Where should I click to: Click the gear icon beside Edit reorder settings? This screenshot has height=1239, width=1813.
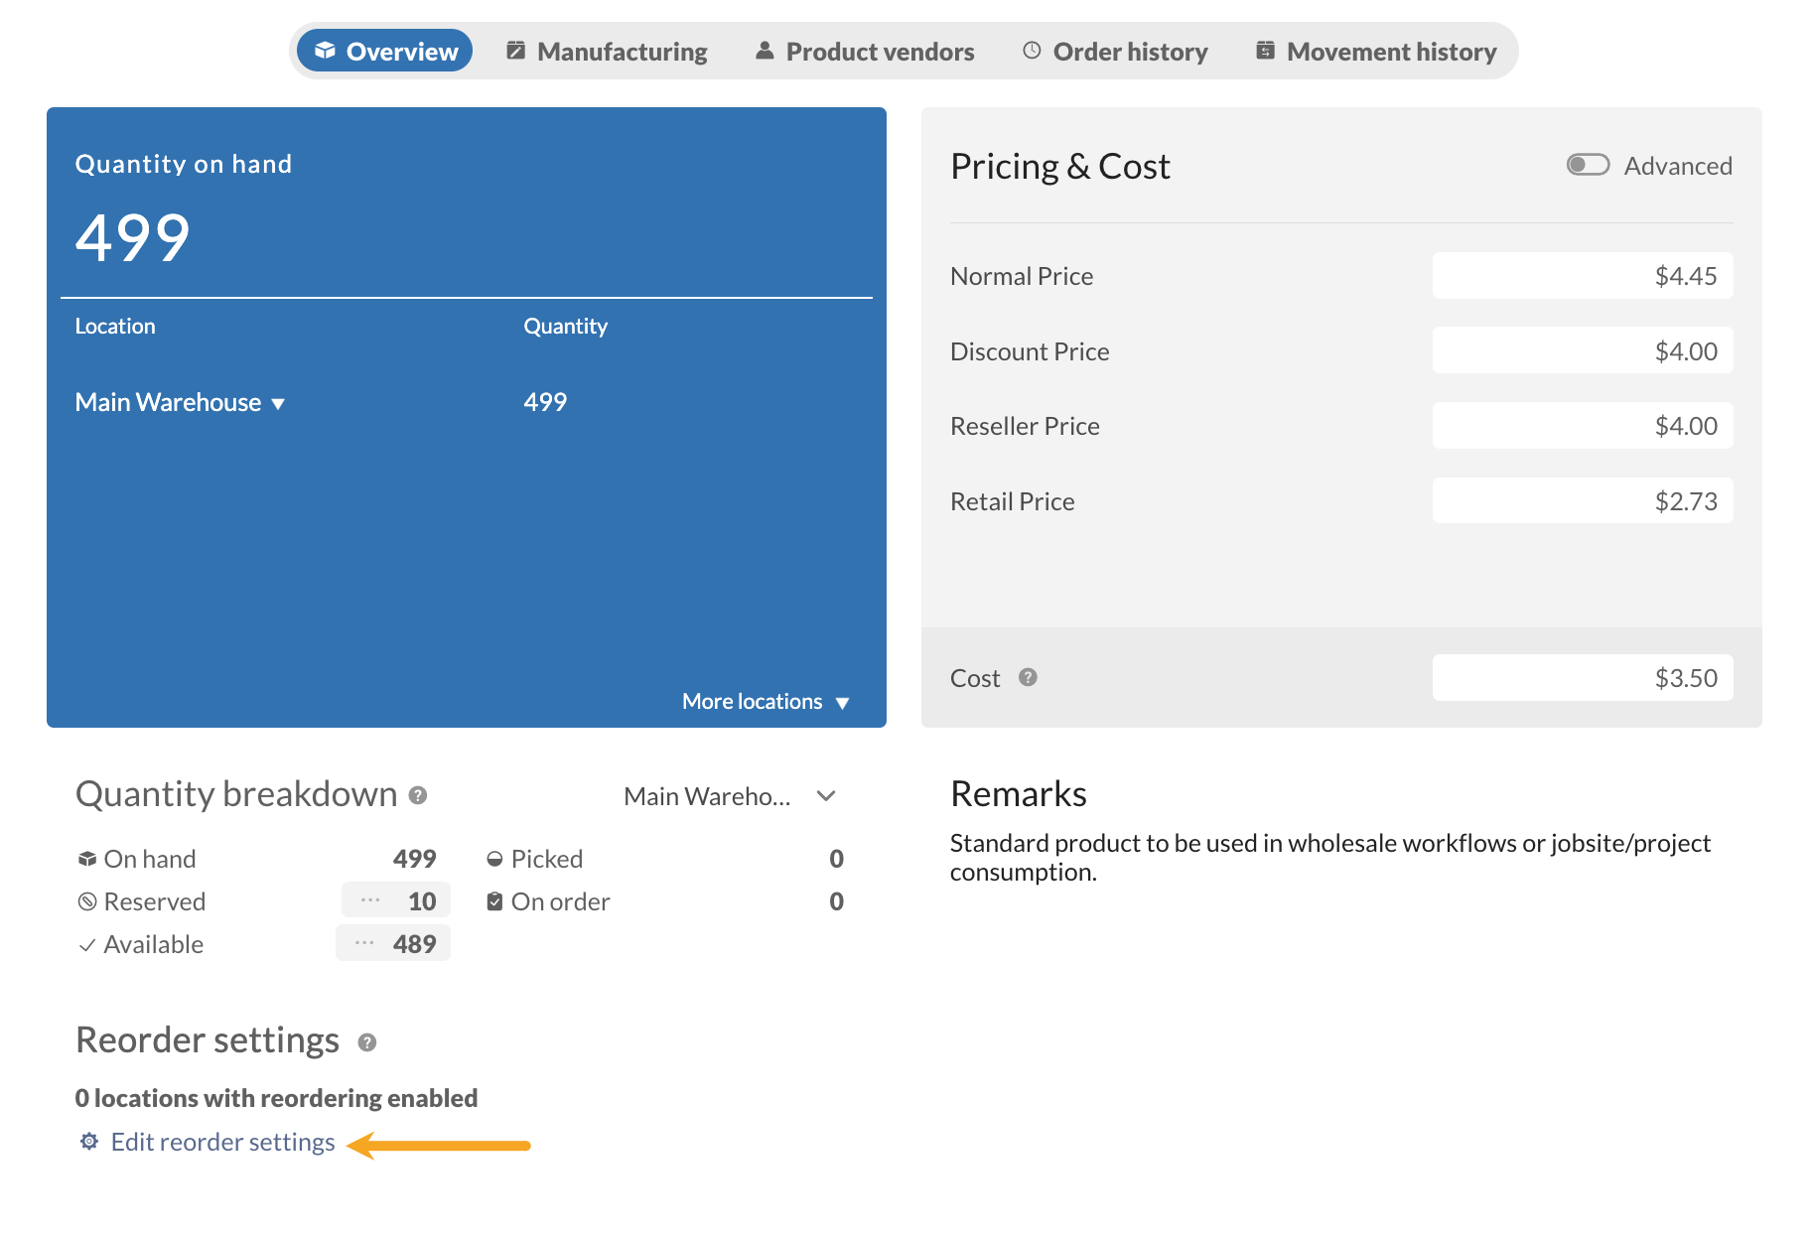click(89, 1142)
